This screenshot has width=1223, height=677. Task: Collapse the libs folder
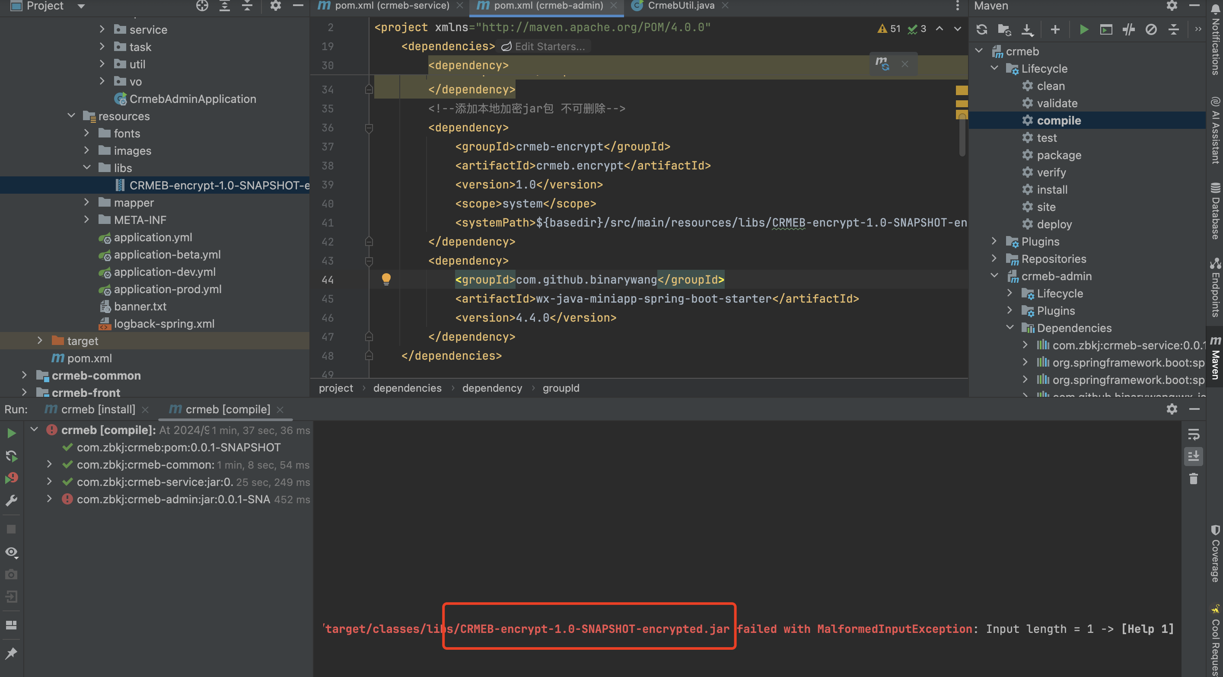coord(87,168)
